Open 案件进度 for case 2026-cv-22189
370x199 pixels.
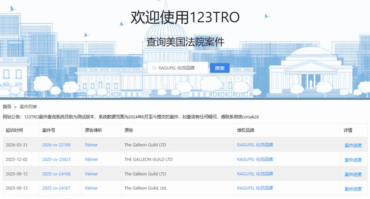353,146
